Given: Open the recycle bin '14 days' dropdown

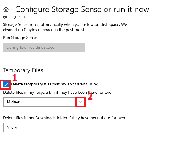Looking at the screenshot, I should [x=40, y=102].
